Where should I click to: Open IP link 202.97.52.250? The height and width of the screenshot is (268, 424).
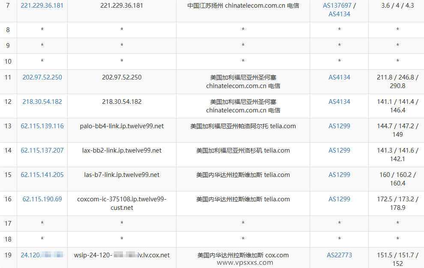[42, 77]
